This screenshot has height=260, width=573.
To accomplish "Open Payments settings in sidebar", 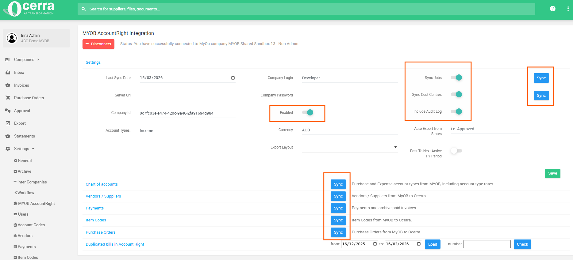I will click(x=25, y=247).
